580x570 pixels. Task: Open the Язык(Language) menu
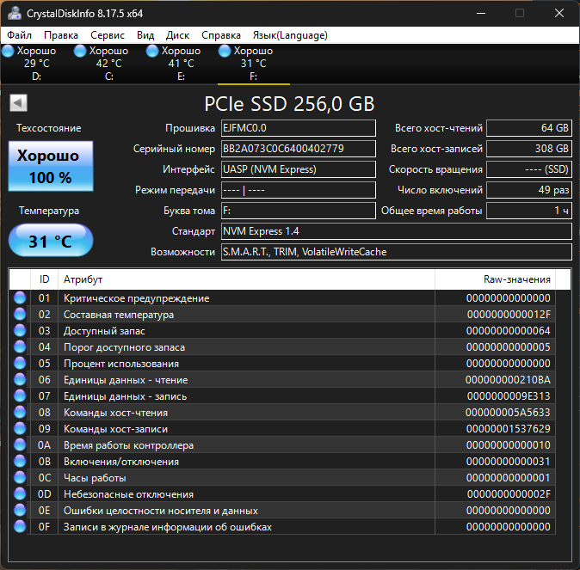click(x=290, y=35)
